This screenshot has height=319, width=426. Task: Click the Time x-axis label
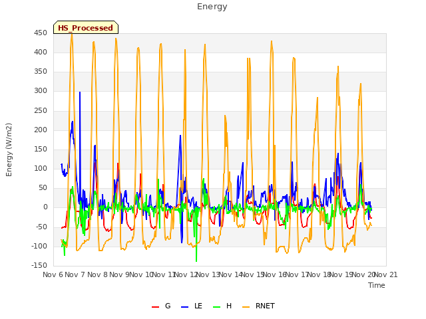377,285
